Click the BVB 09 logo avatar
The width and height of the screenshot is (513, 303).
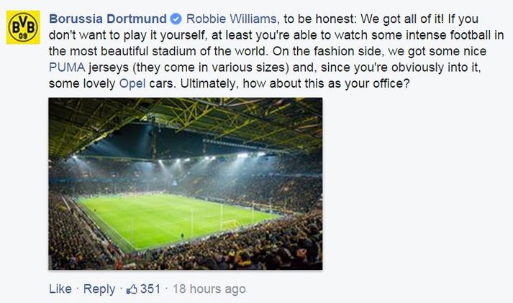pos(23,27)
